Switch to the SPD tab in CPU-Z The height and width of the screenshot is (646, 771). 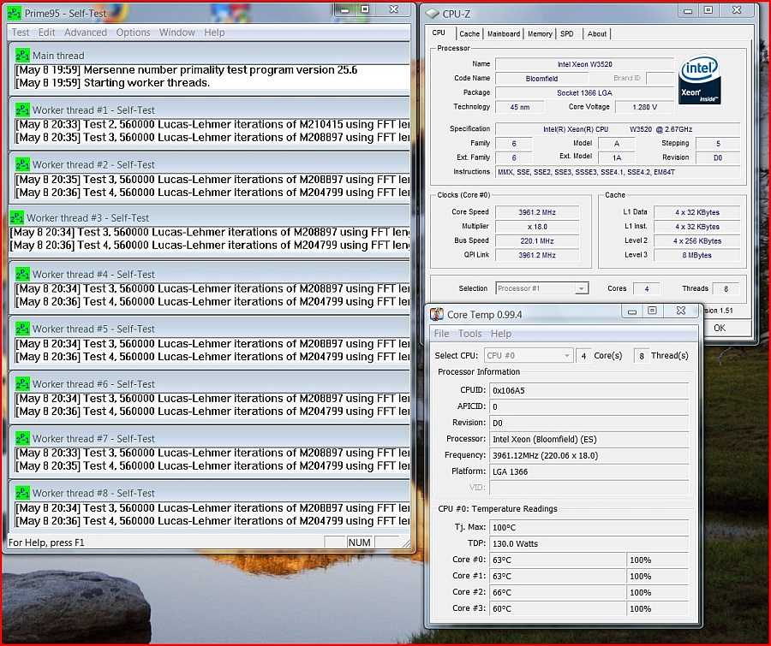point(567,34)
